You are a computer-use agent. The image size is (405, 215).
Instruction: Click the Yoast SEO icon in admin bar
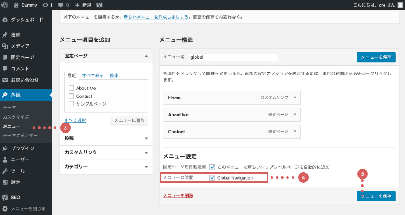click(x=100, y=5)
